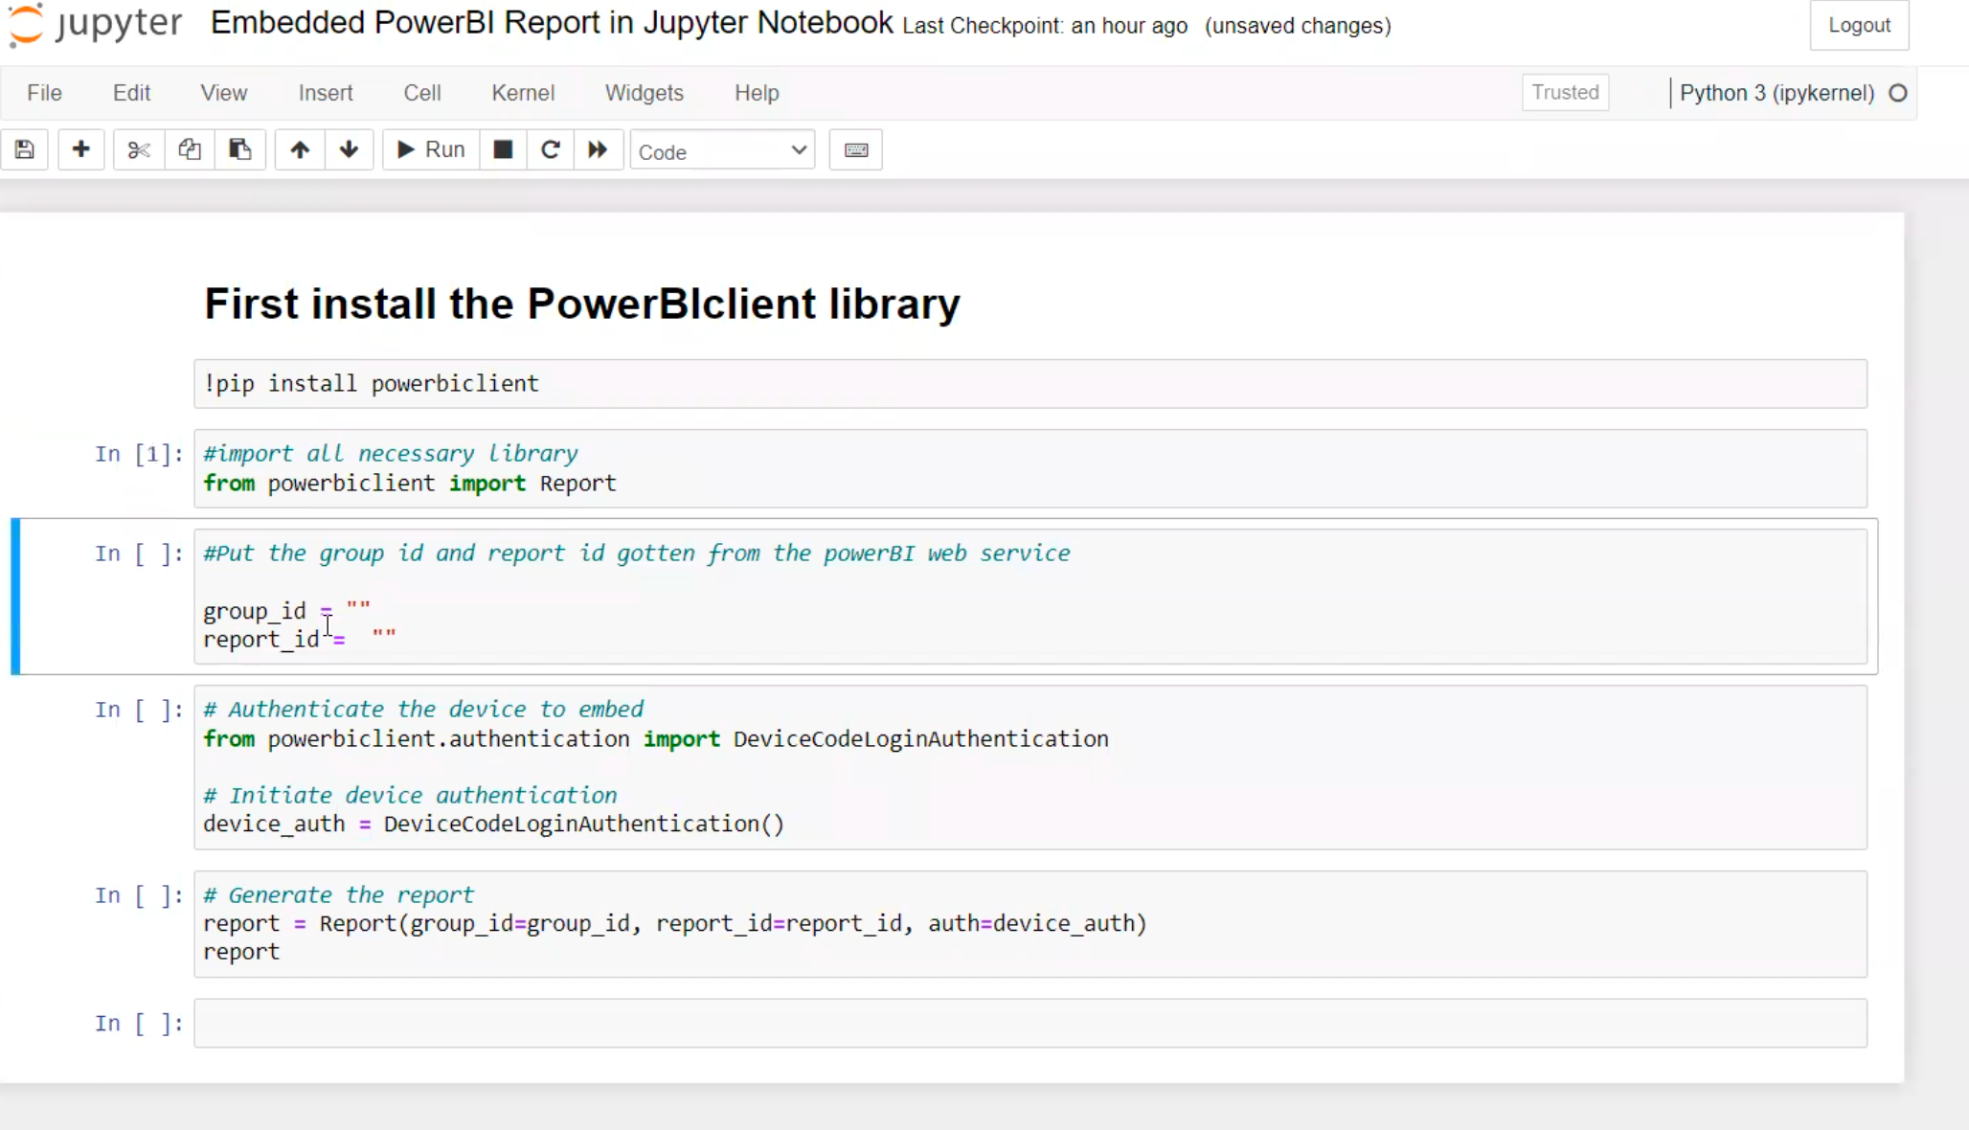Open the Kernel menu
The width and height of the screenshot is (1969, 1130).
pyautogui.click(x=522, y=93)
